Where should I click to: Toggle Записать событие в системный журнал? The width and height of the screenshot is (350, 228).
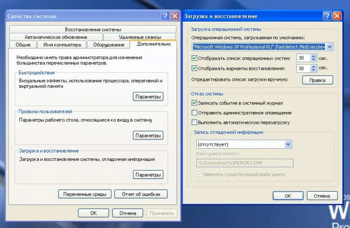coord(194,103)
